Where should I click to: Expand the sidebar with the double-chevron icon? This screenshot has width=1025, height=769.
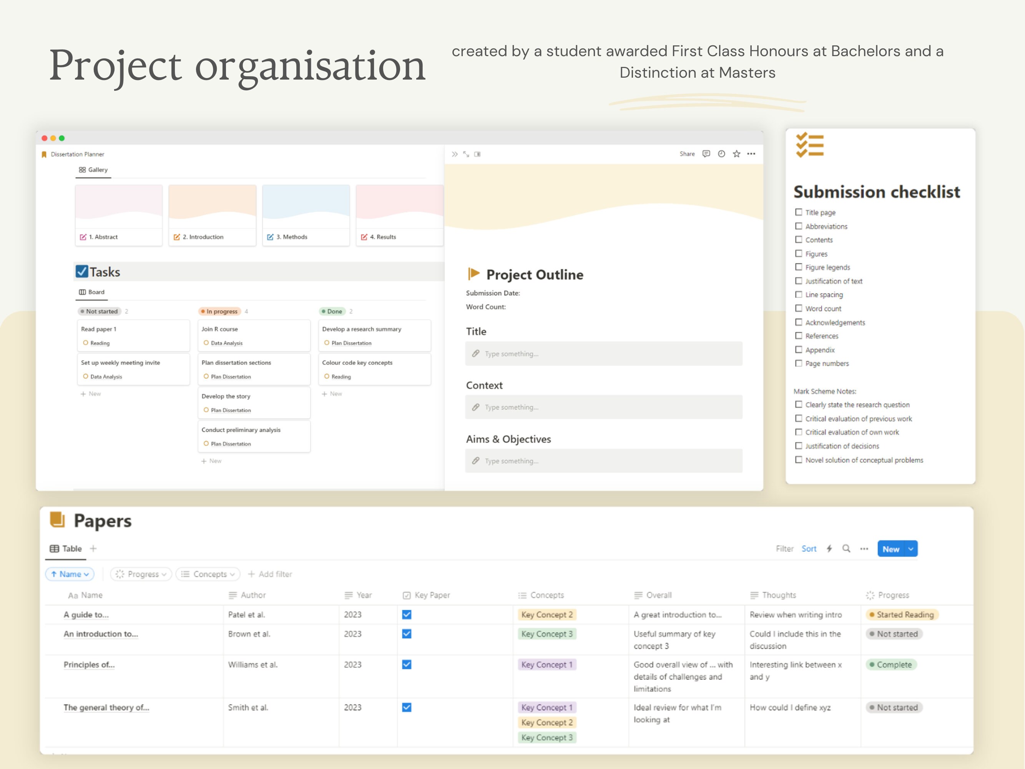click(x=454, y=154)
